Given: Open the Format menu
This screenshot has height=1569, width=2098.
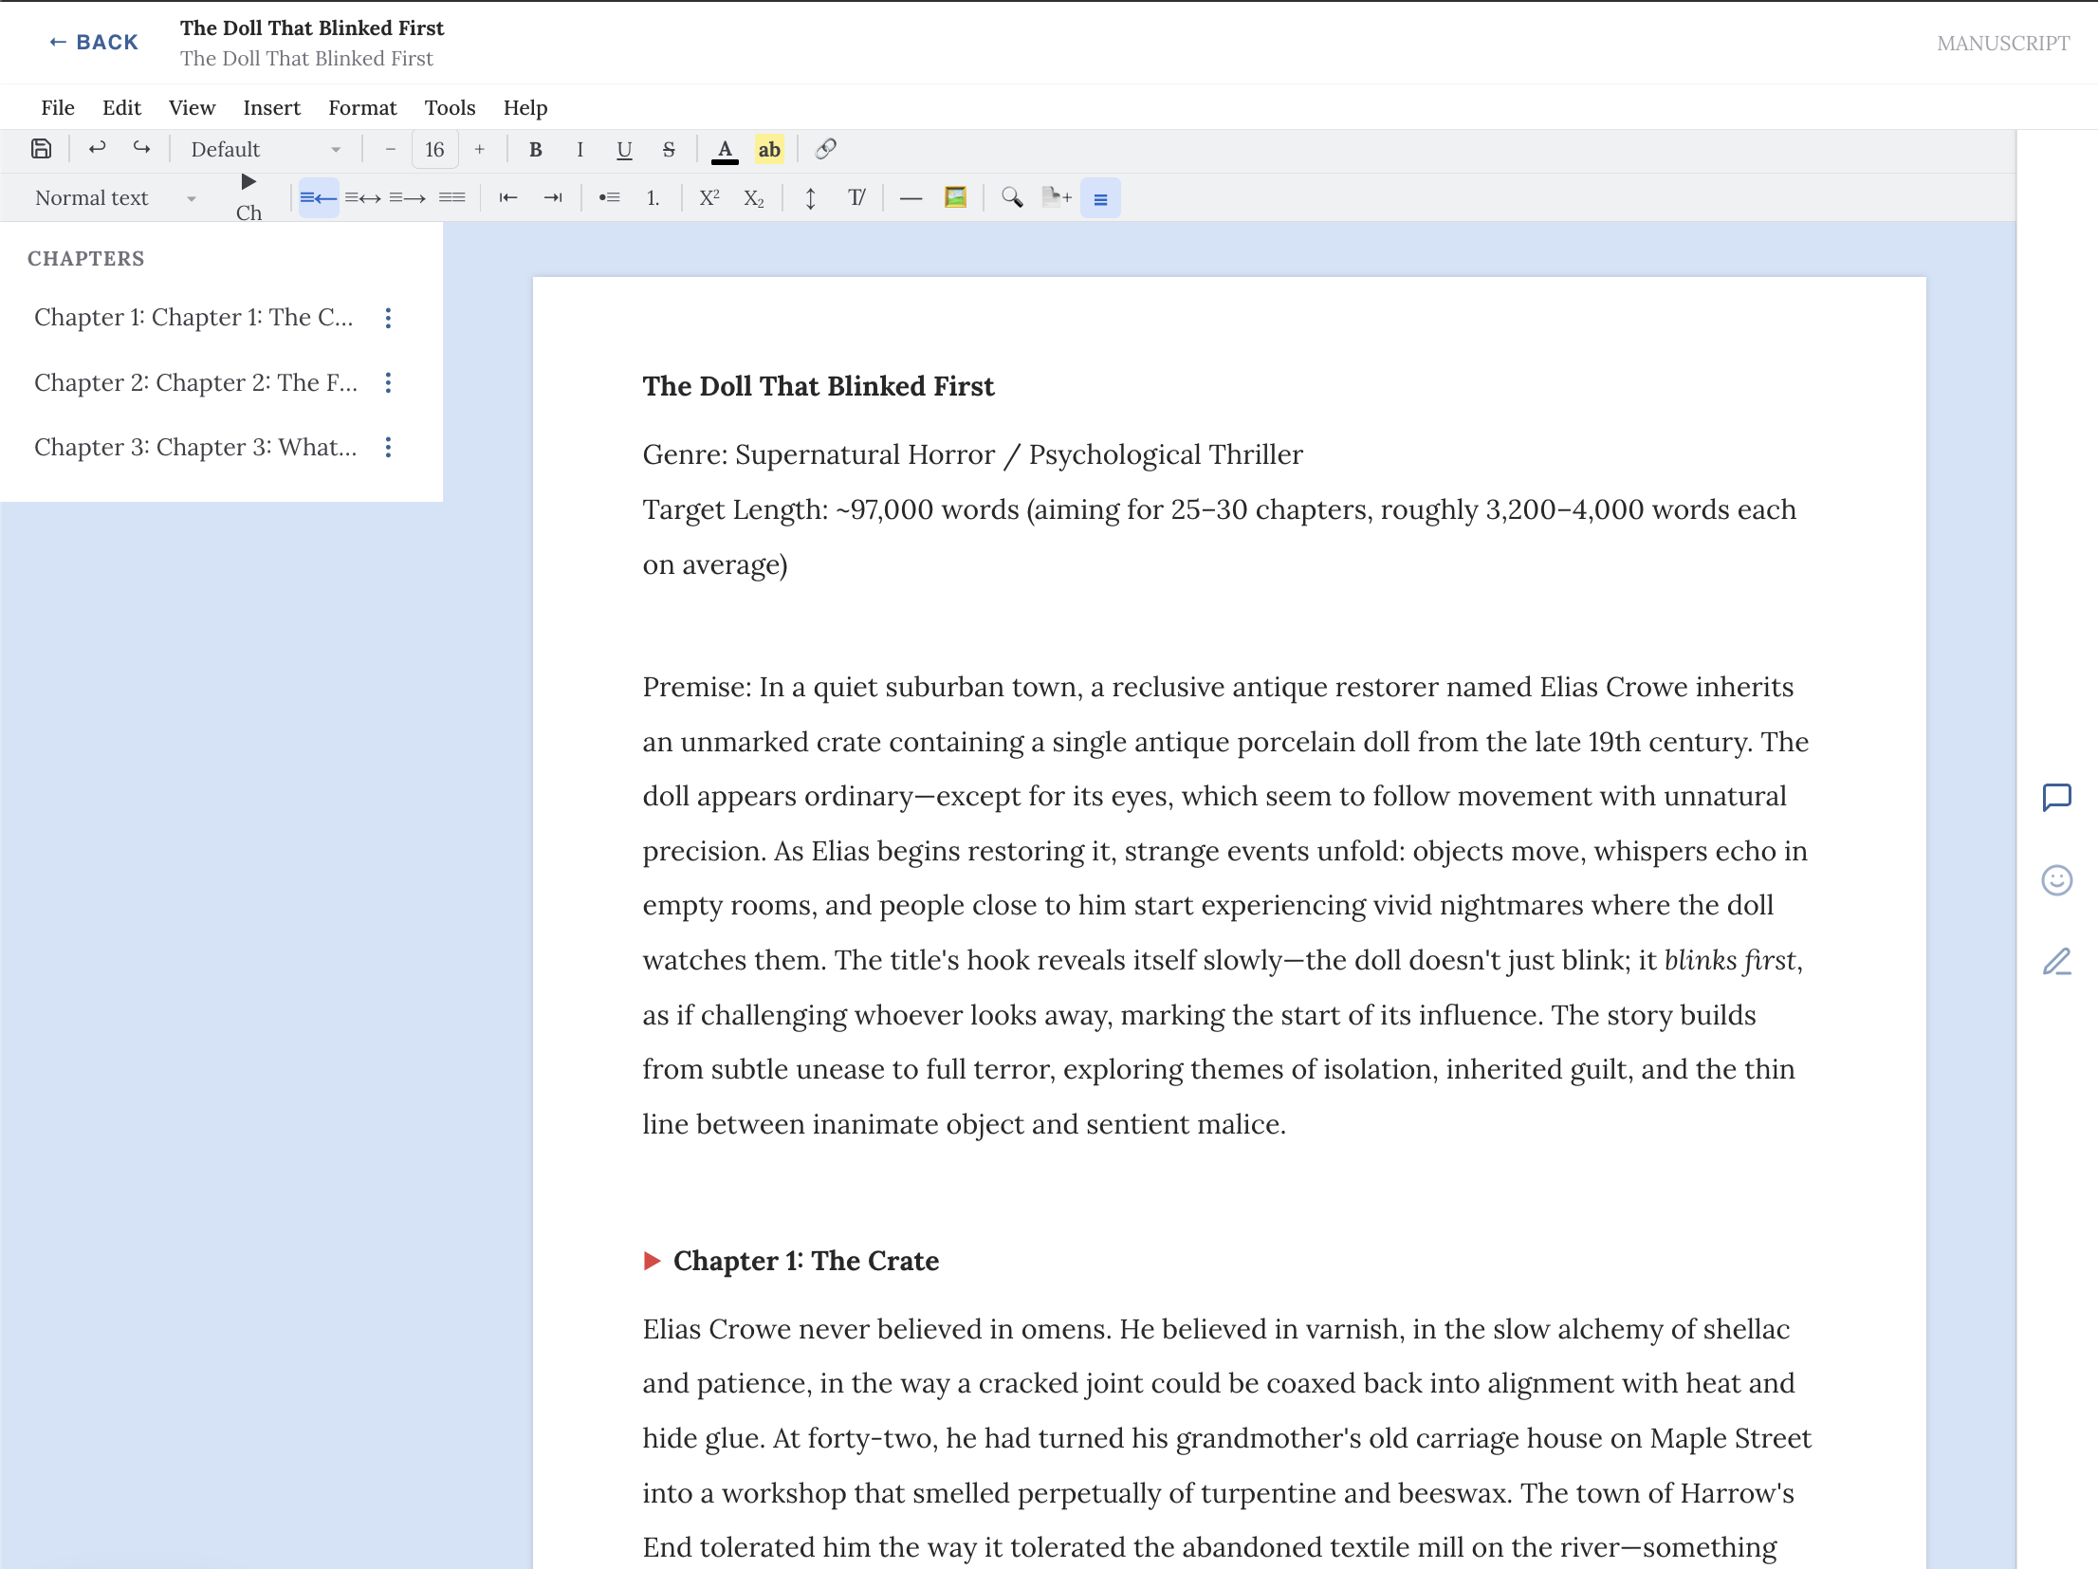Looking at the screenshot, I should (362, 107).
